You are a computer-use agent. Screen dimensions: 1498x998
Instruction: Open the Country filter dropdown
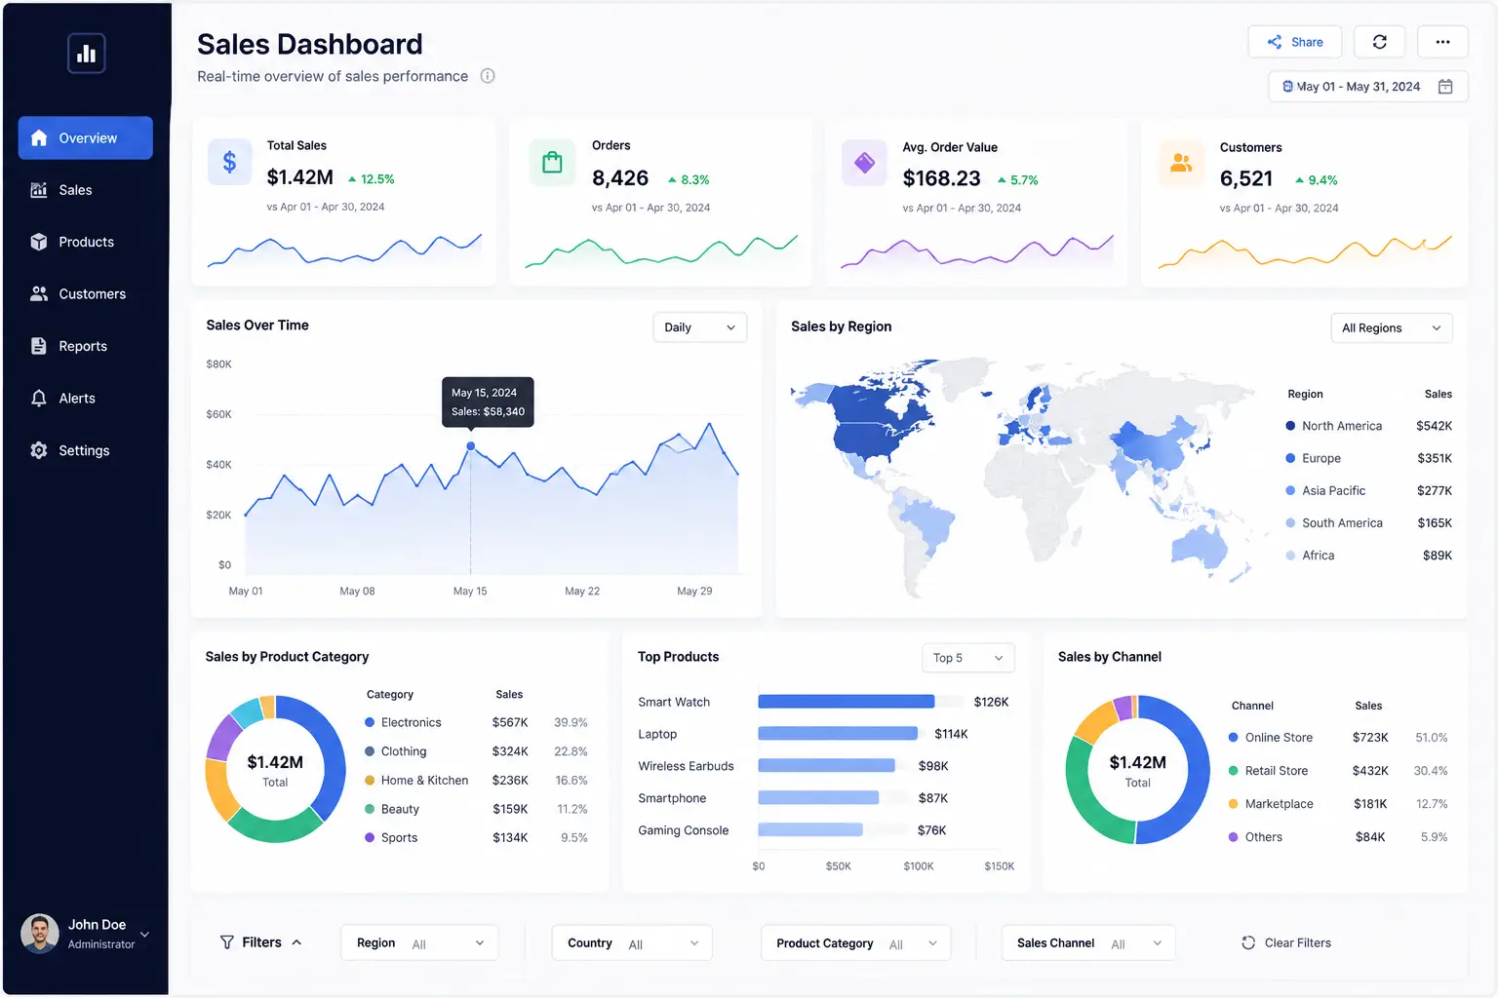click(x=632, y=942)
